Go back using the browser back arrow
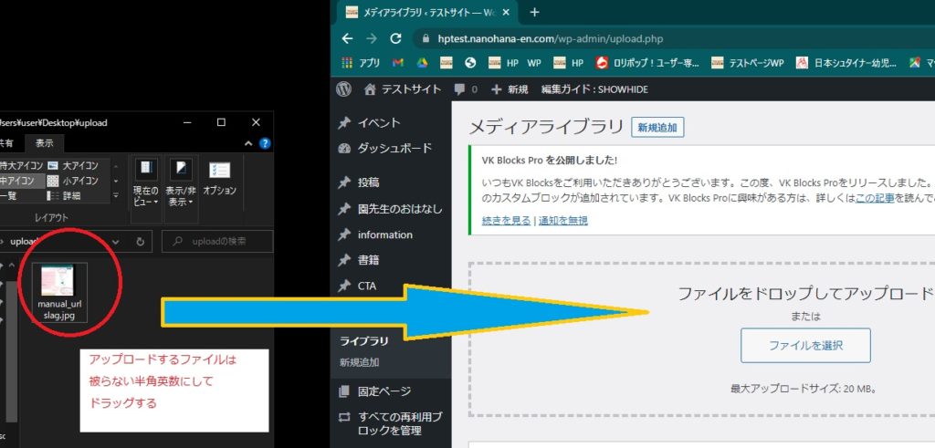Image resolution: width=935 pixels, height=448 pixels. pos(347,39)
